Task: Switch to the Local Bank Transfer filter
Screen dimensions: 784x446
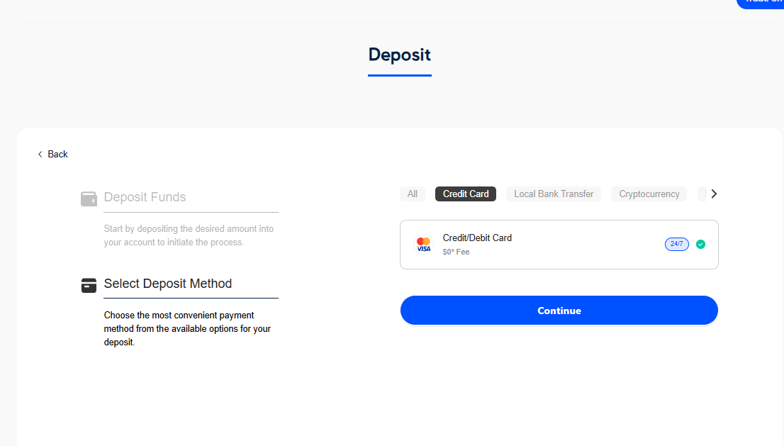Action: click(554, 194)
